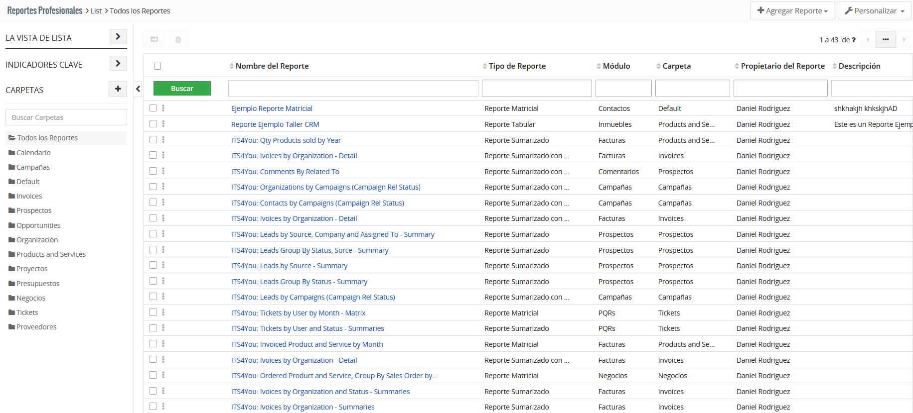Open the Products and Services folder
This screenshot has height=413, width=913.
tap(51, 254)
